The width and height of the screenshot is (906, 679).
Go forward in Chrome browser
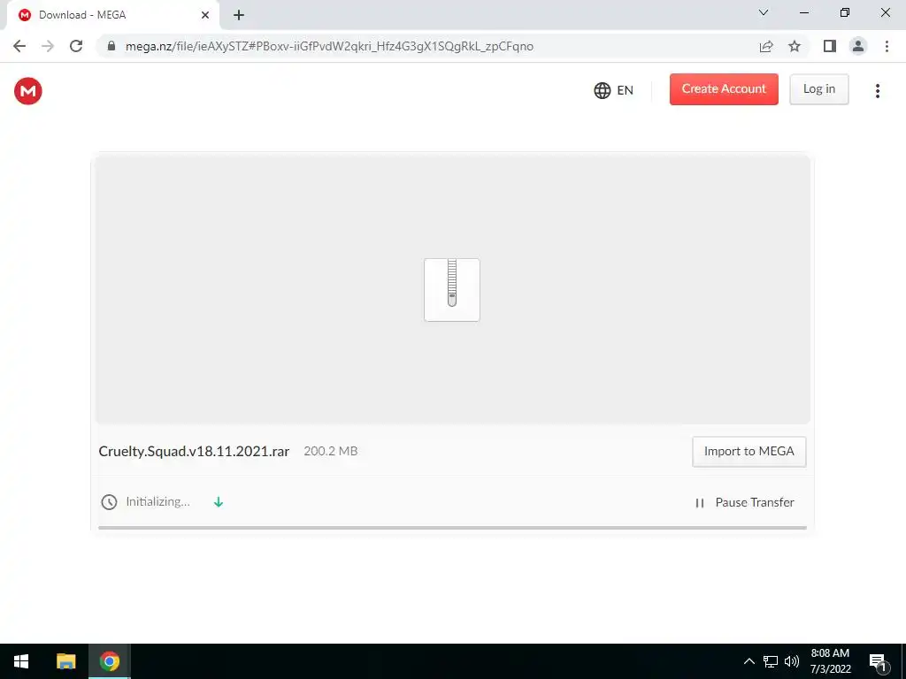48,46
